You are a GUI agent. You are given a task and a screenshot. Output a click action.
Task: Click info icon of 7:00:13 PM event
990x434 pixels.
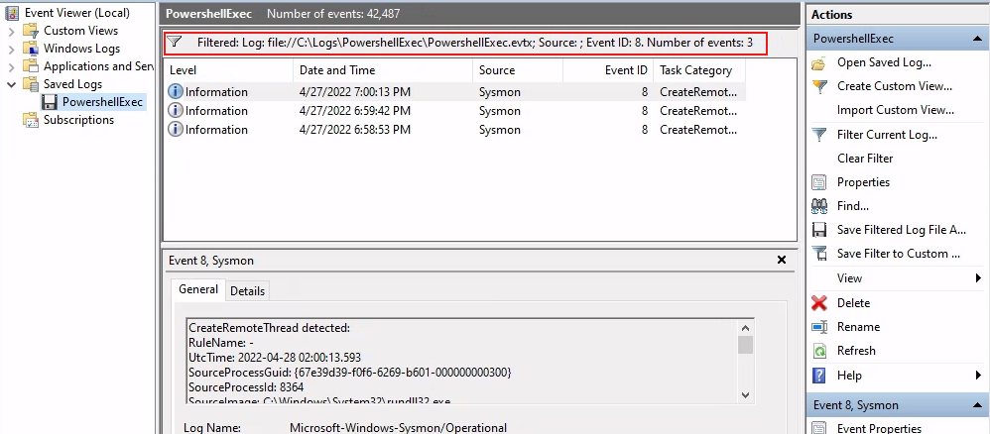tap(176, 92)
